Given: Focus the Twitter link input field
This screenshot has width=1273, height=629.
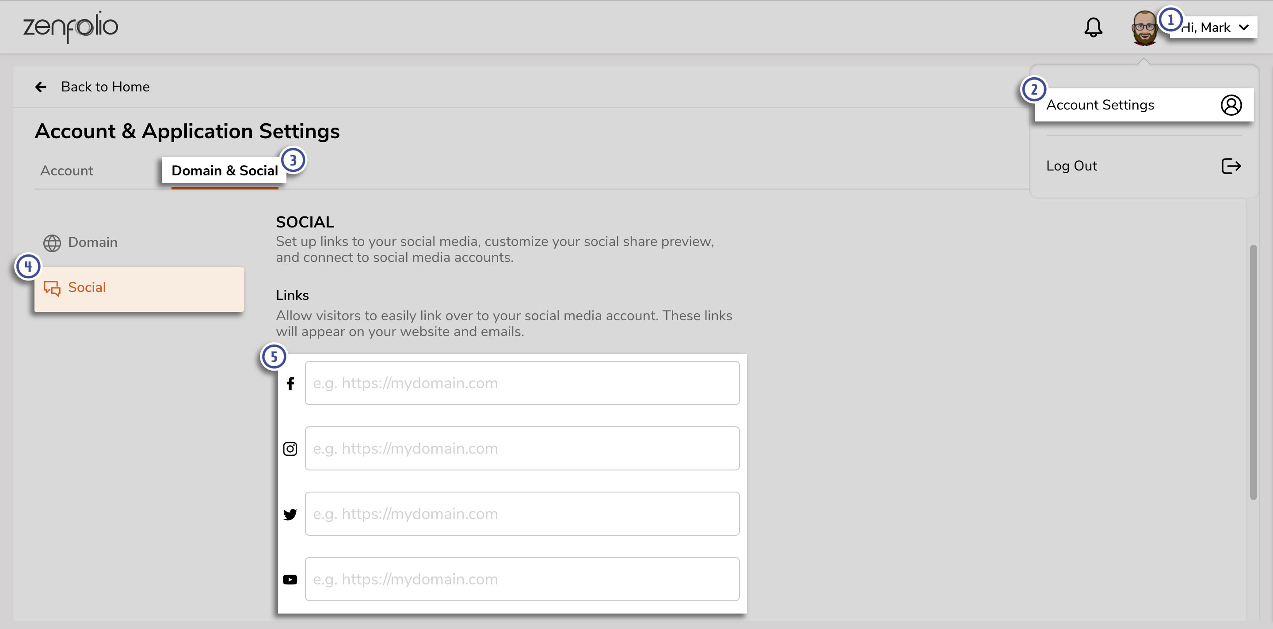Looking at the screenshot, I should tap(522, 513).
